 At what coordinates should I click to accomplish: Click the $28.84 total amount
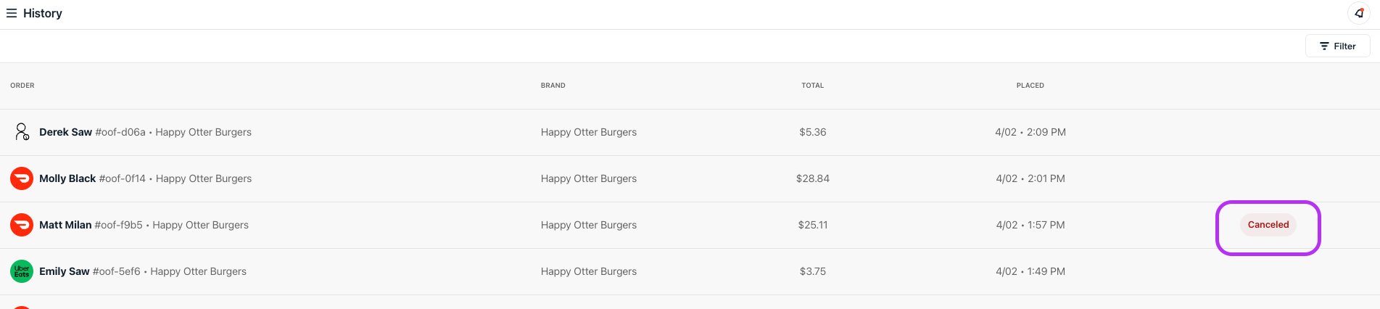pyautogui.click(x=812, y=178)
